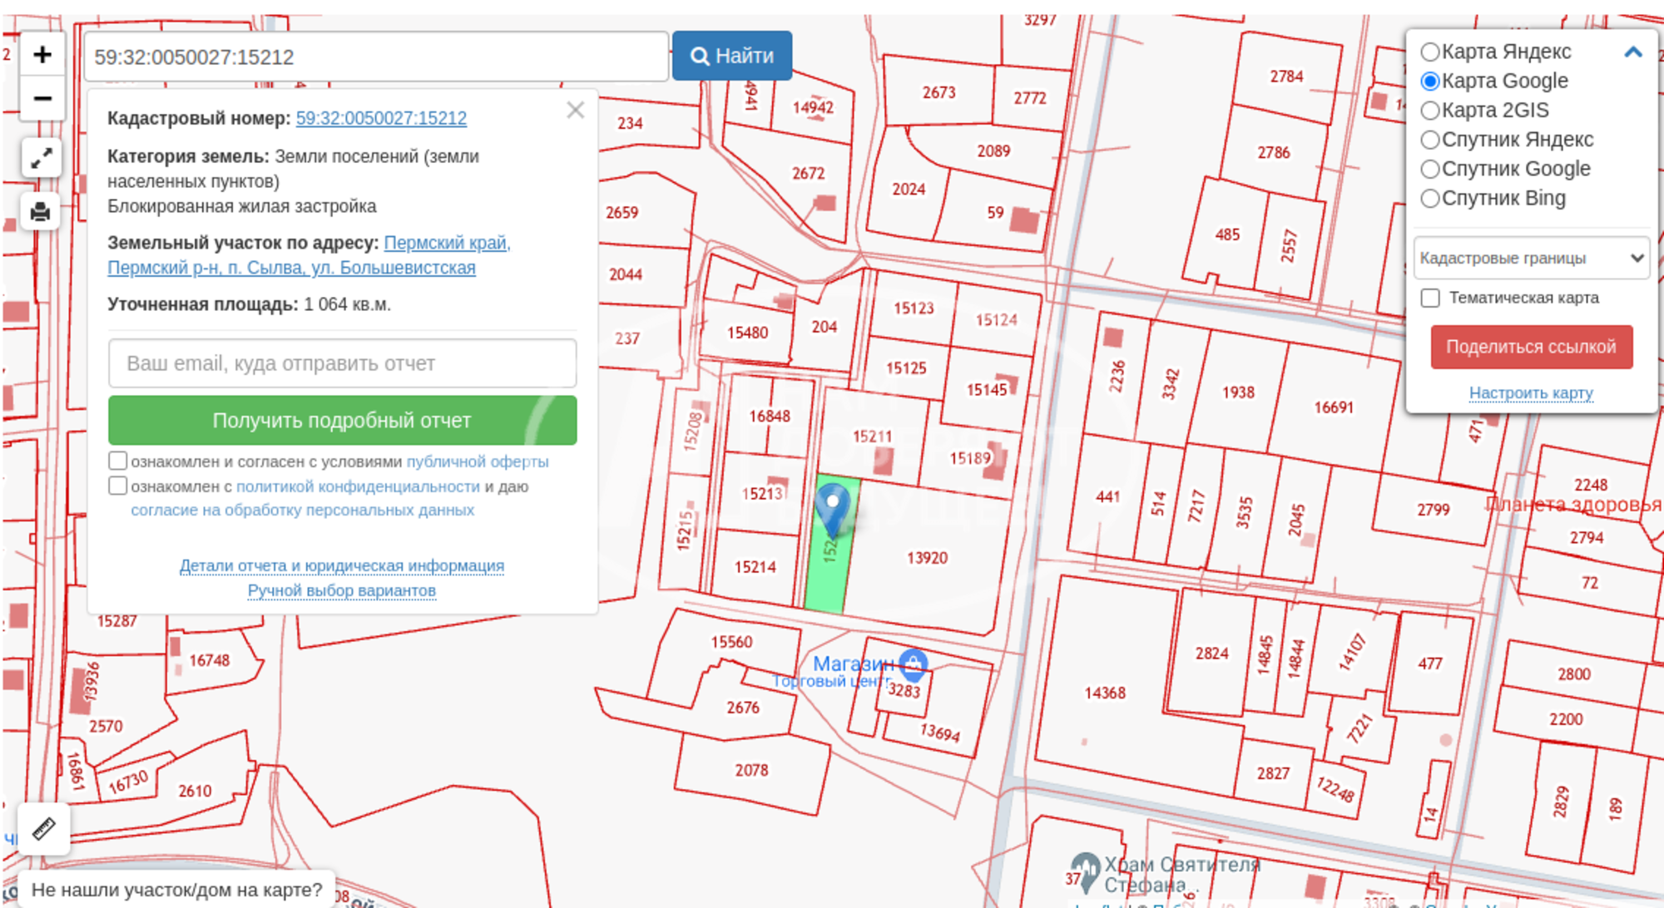Open Настроить карту link

point(1531,392)
